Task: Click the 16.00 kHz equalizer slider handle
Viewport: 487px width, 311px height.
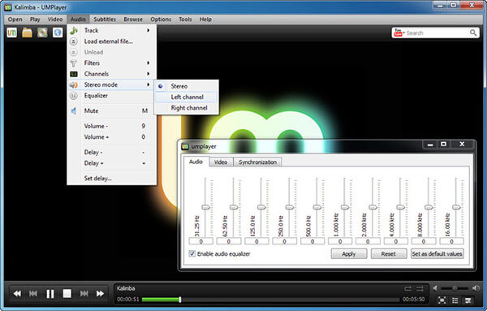Action: 456,207
